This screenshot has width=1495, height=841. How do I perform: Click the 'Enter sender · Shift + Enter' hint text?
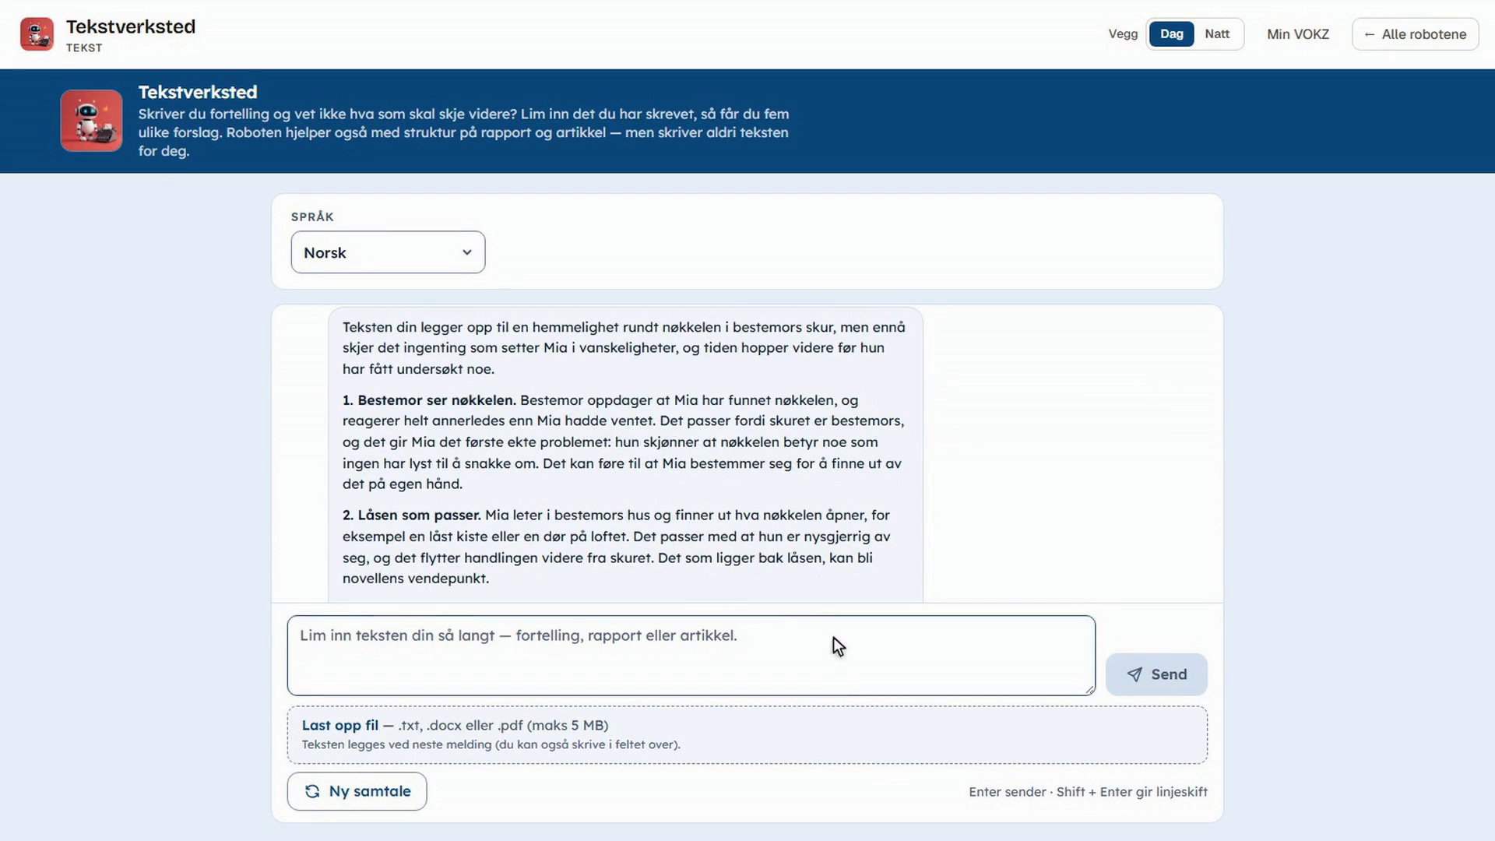tap(1088, 792)
